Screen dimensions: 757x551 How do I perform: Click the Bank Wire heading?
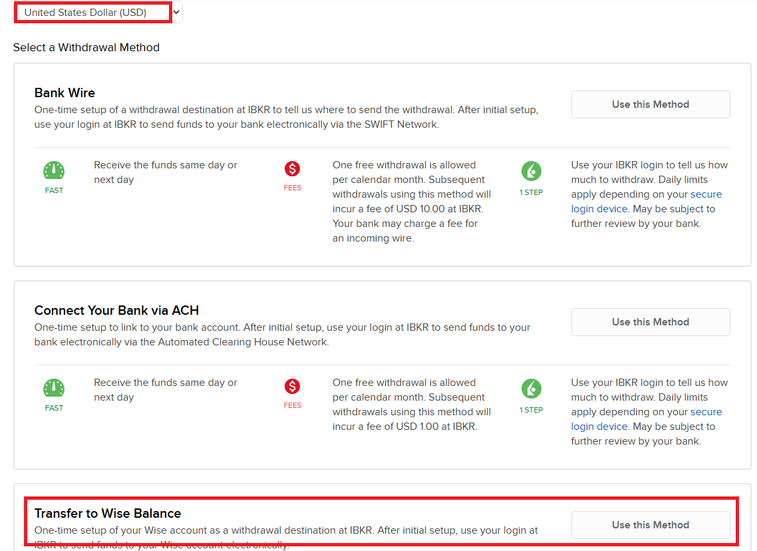coord(65,92)
